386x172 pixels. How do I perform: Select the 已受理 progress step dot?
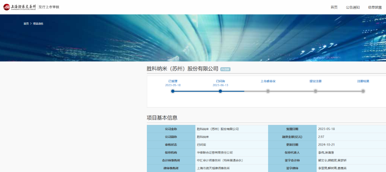pyautogui.click(x=173, y=91)
